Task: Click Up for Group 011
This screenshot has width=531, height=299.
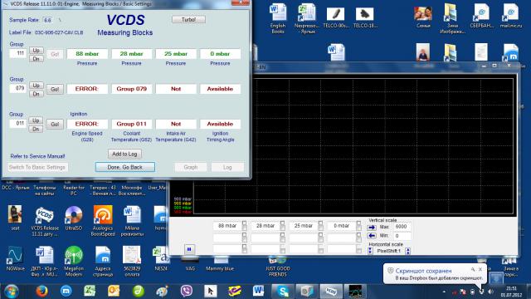Action: [x=37, y=120]
